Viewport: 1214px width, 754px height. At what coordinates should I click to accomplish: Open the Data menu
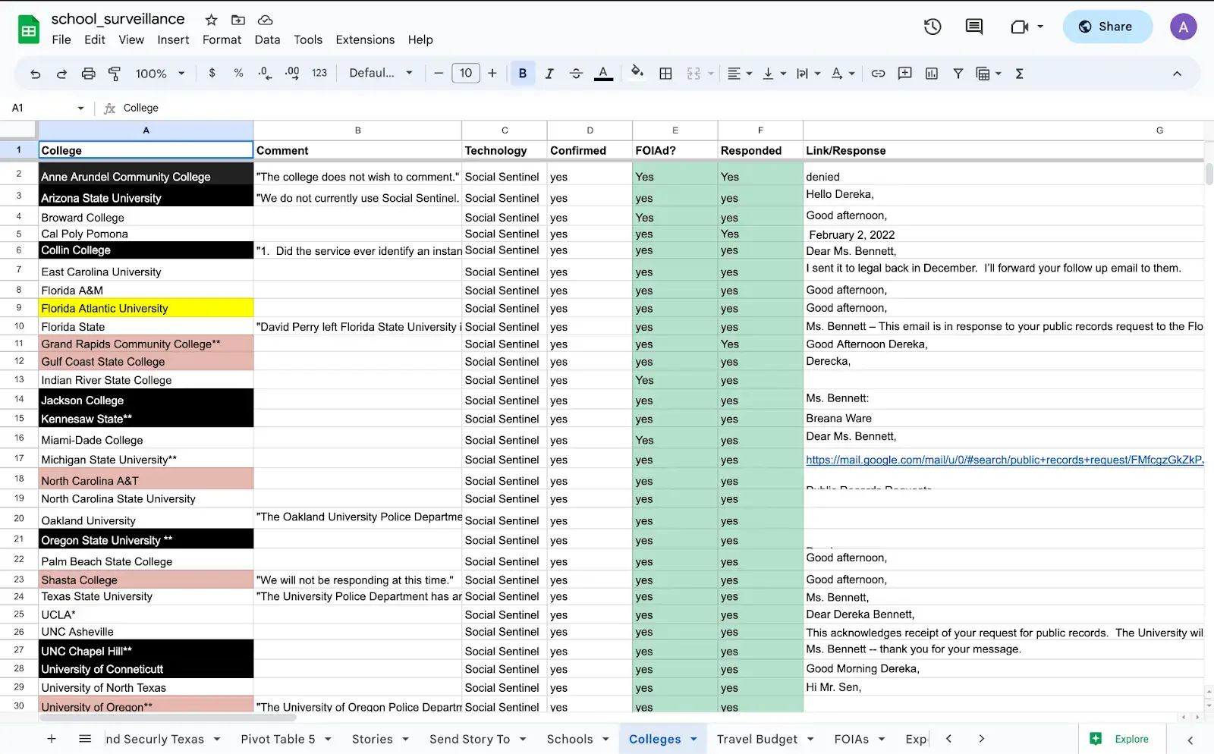(267, 39)
